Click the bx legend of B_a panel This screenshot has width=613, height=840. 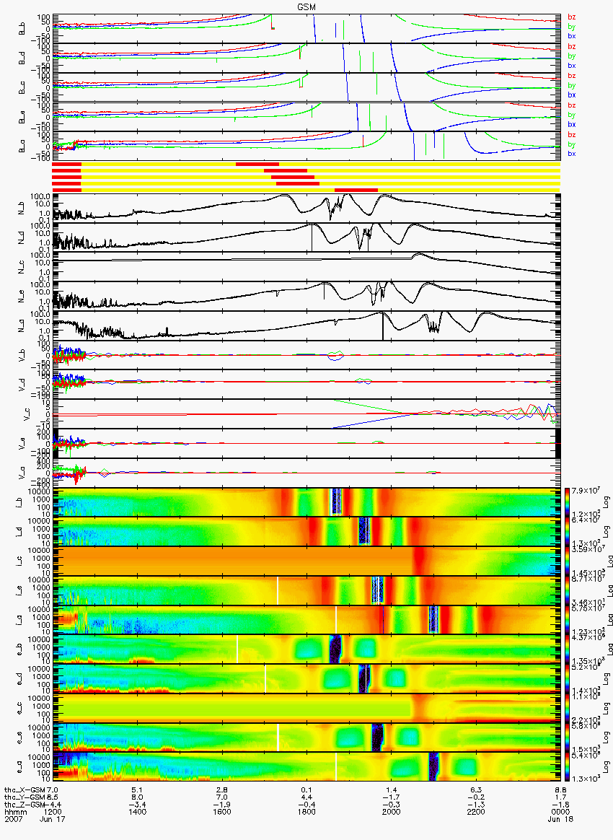[x=572, y=154]
